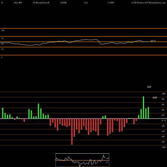Click the '(5,5' parameter text
The width and height of the screenshot is (167, 167).
click(x=86, y=3)
